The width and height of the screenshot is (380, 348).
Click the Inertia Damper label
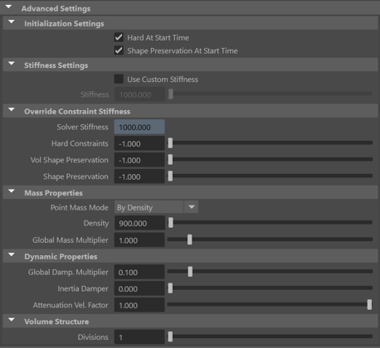[x=83, y=289]
